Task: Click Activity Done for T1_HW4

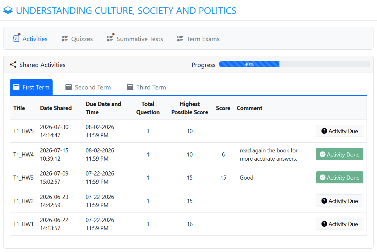Action: pyautogui.click(x=340, y=154)
